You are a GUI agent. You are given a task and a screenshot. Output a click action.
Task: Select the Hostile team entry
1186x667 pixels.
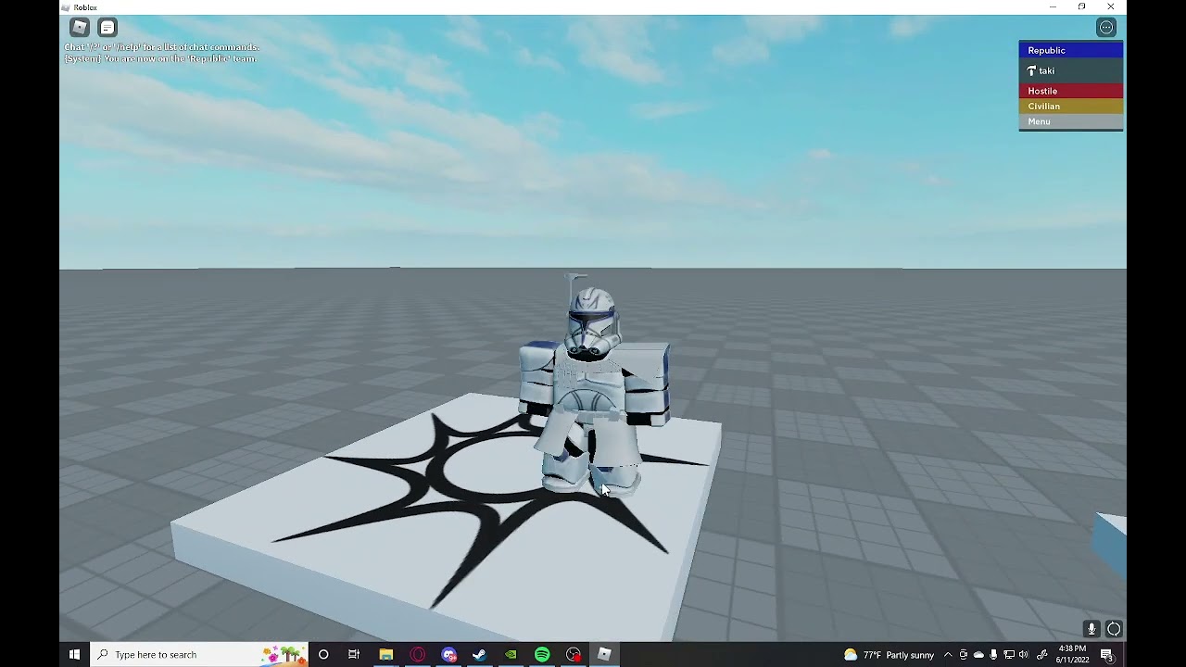[x=1071, y=91]
